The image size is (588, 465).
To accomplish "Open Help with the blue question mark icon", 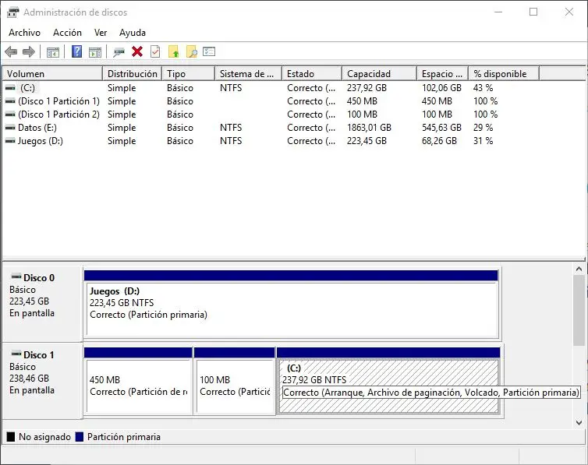I will (77, 52).
